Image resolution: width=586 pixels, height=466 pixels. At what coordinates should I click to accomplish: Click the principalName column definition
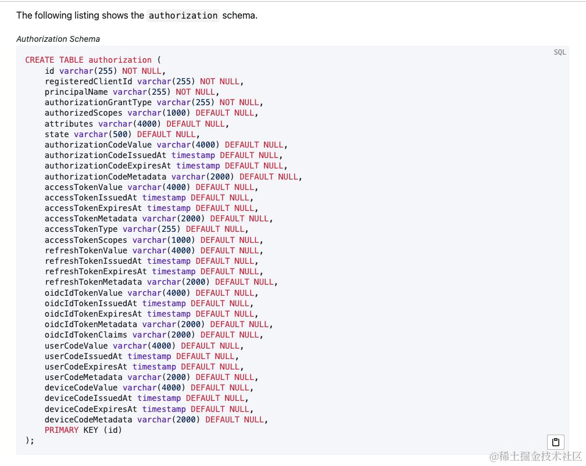(132, 92)
